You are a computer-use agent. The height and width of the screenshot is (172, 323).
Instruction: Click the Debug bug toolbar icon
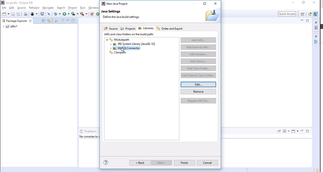[56, 14]
